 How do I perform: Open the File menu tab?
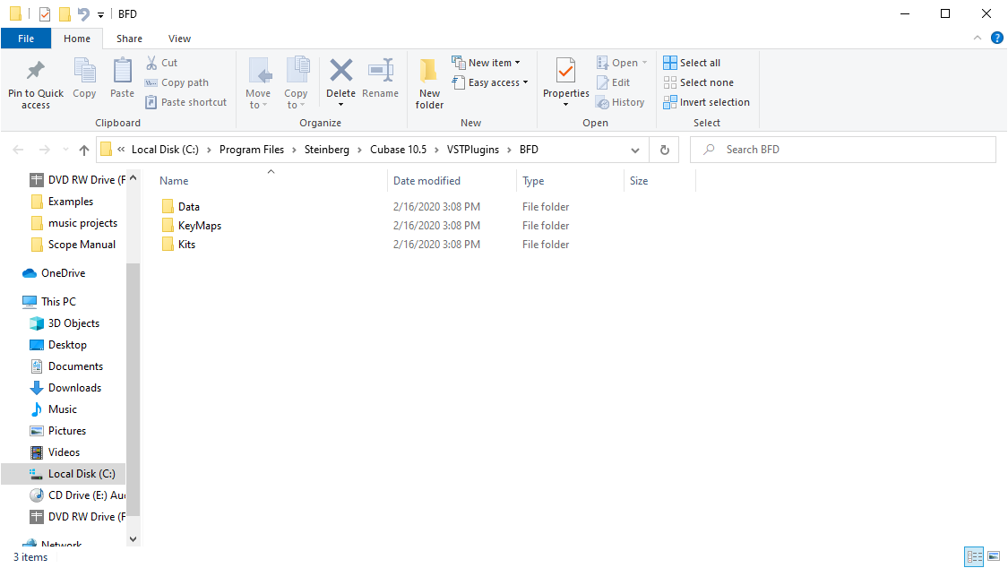coord(26,39)
